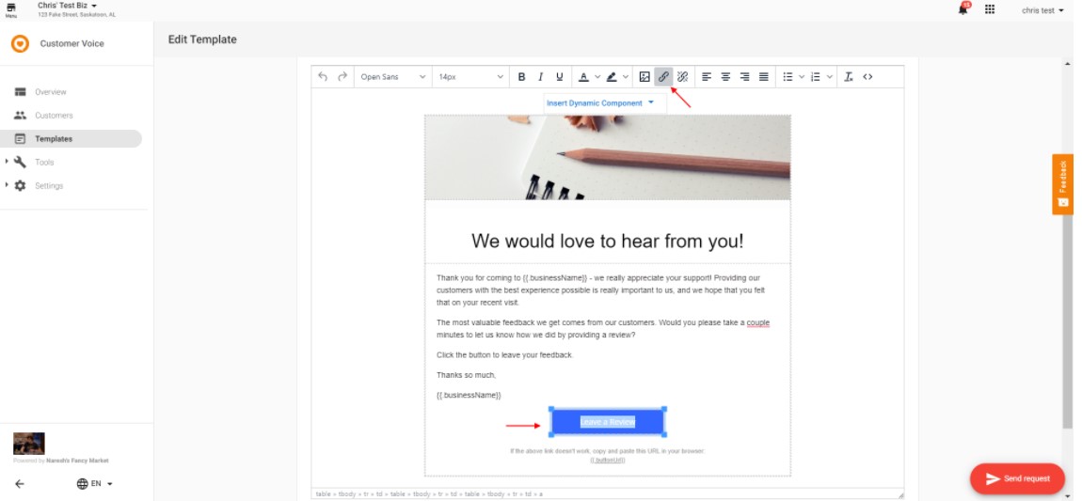Expand the Tools sidebar section
This screenshot has height=501, width=1082.
click(7, 162)
